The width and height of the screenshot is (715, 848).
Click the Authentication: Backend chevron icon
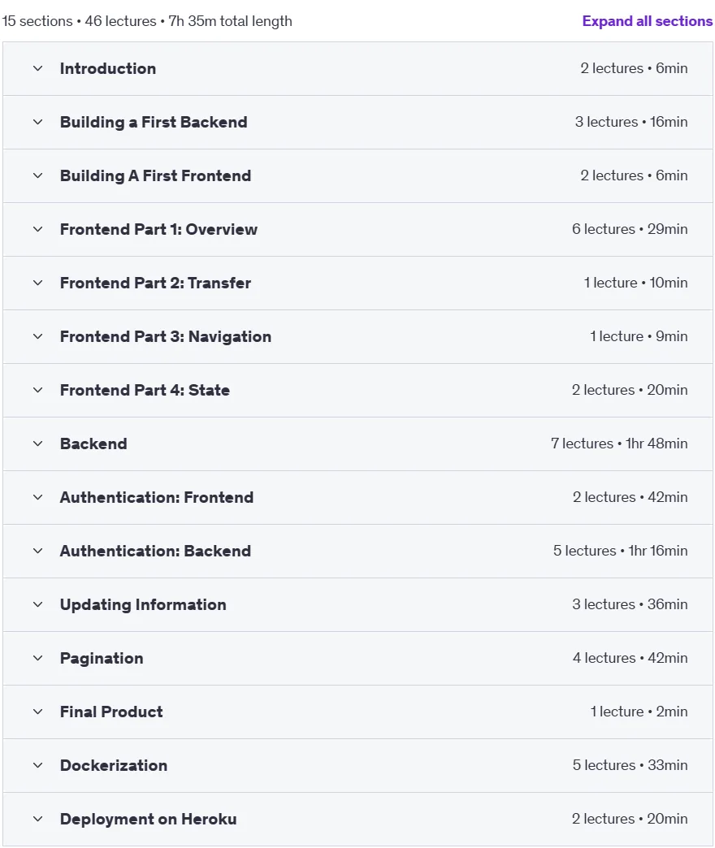38,551
